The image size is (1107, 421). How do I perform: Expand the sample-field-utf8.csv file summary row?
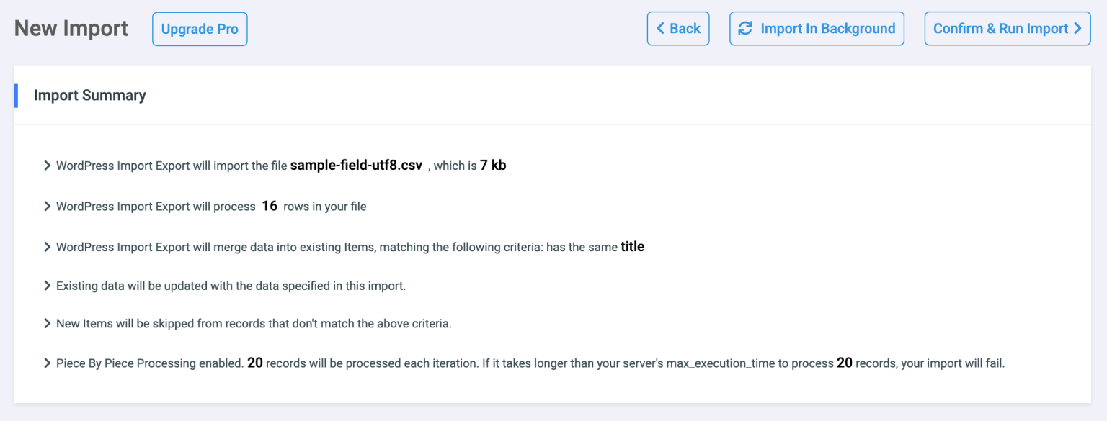(48, 165)
